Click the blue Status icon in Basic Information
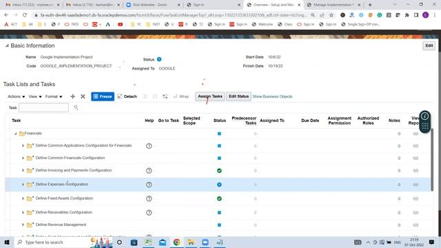 159,59
